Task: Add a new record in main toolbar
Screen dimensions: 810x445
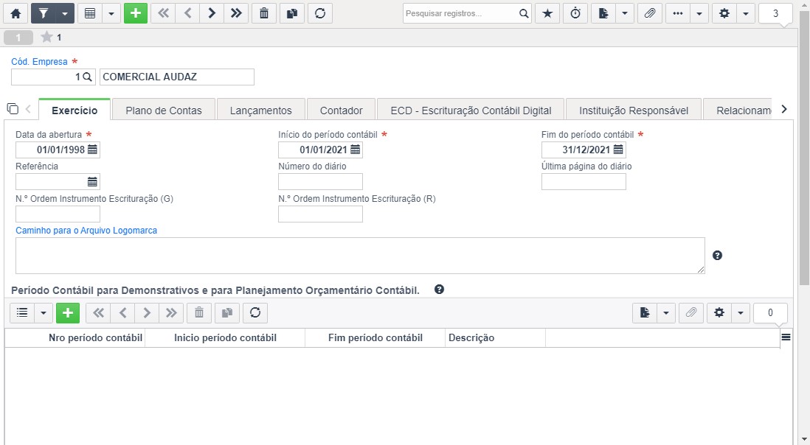Action: coord(135,13)
